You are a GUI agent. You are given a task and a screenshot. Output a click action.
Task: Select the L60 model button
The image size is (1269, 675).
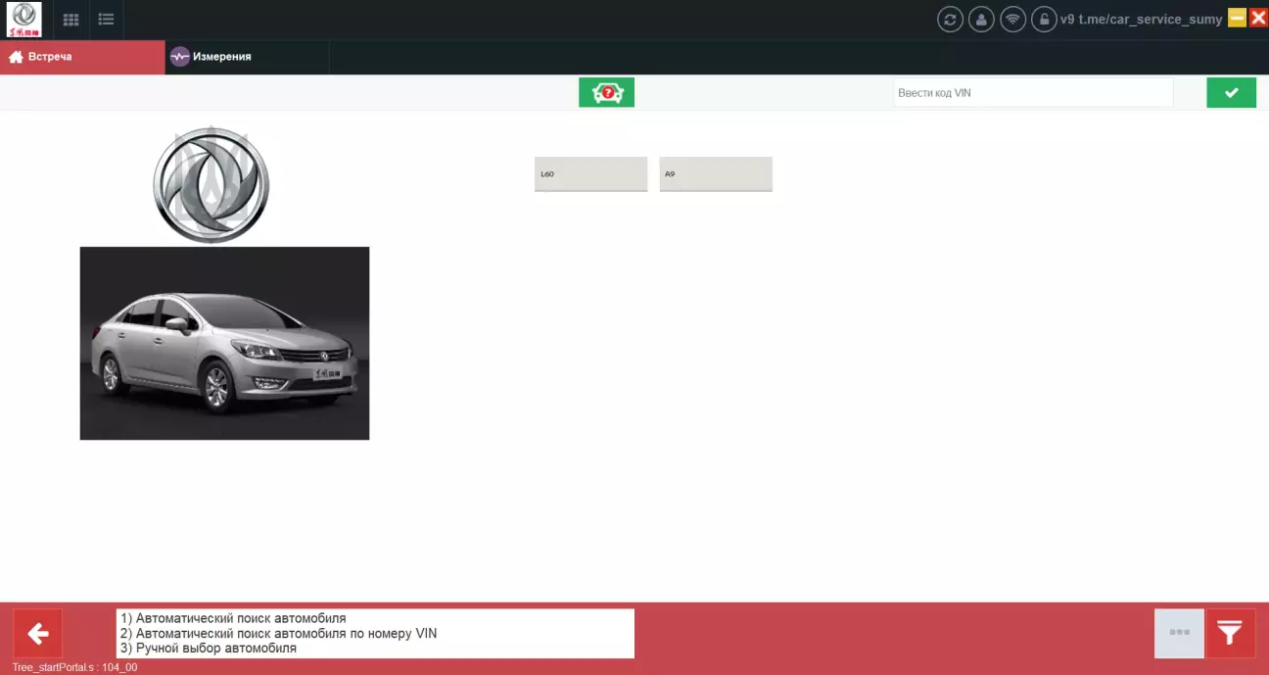pos(590,173)
